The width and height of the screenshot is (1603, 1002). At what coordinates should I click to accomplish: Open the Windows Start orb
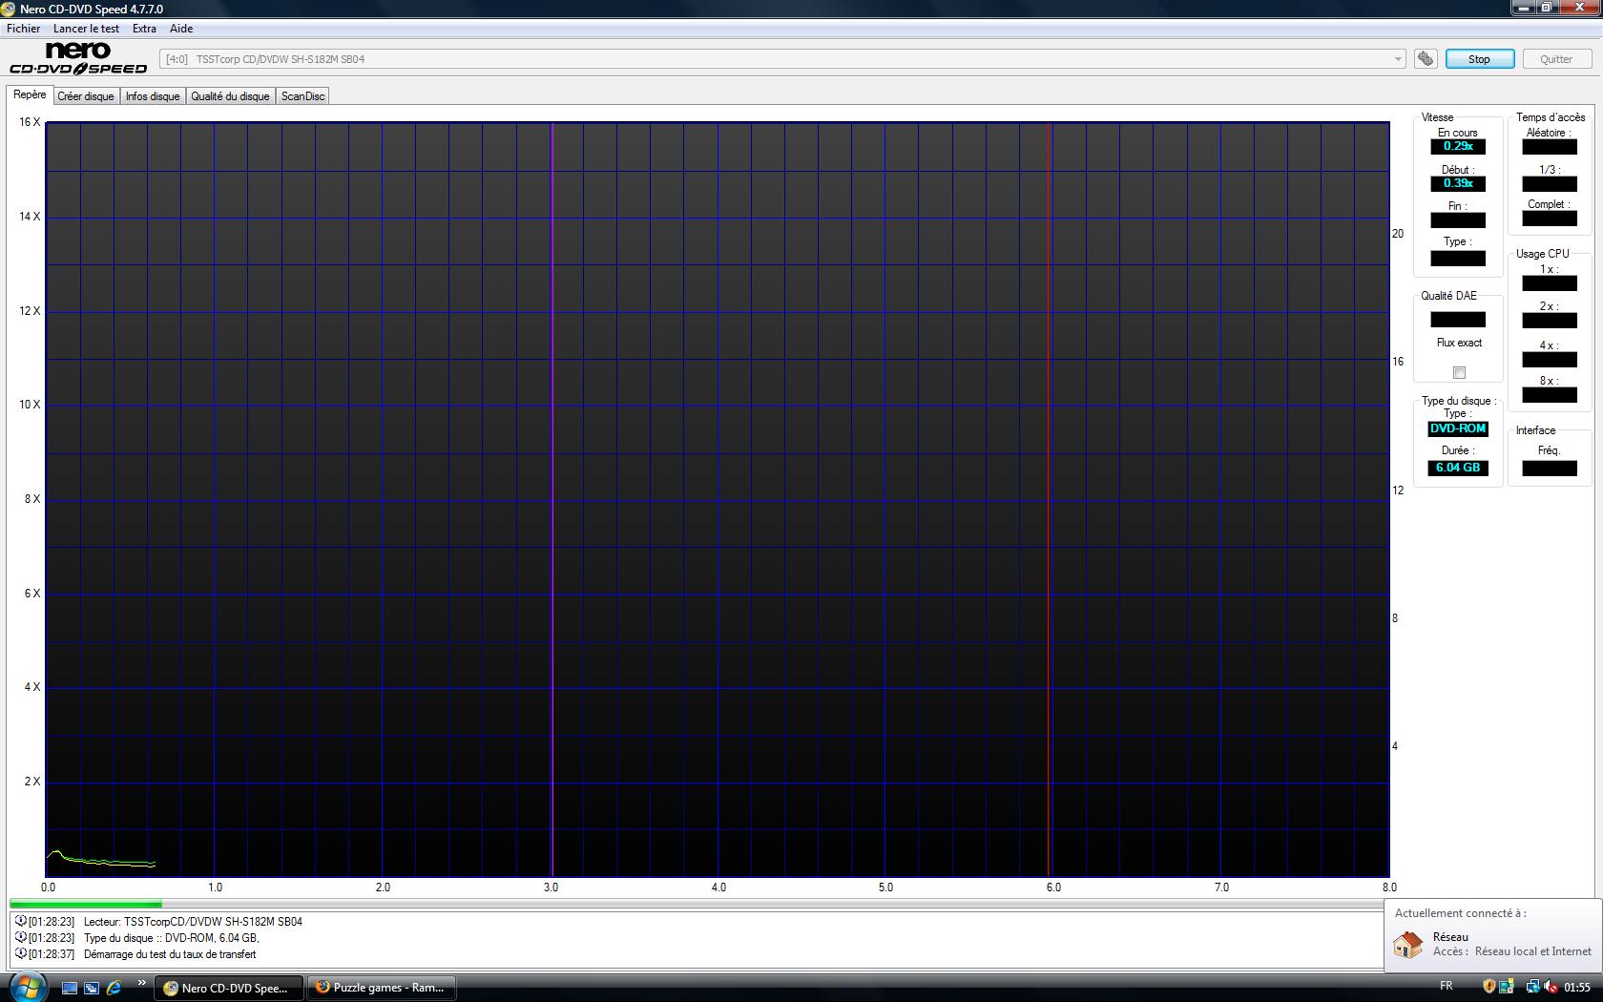(26, 987)
